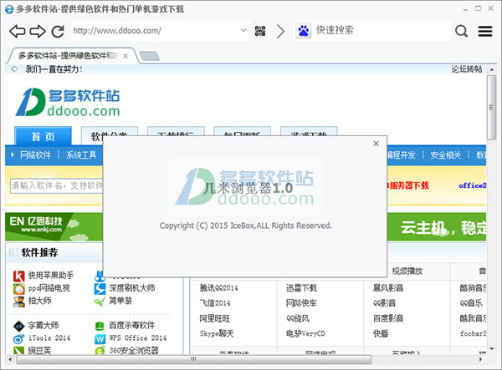The image size is (502, 370).
Task: Click the pps网络电视 icon
Action: 19,288
